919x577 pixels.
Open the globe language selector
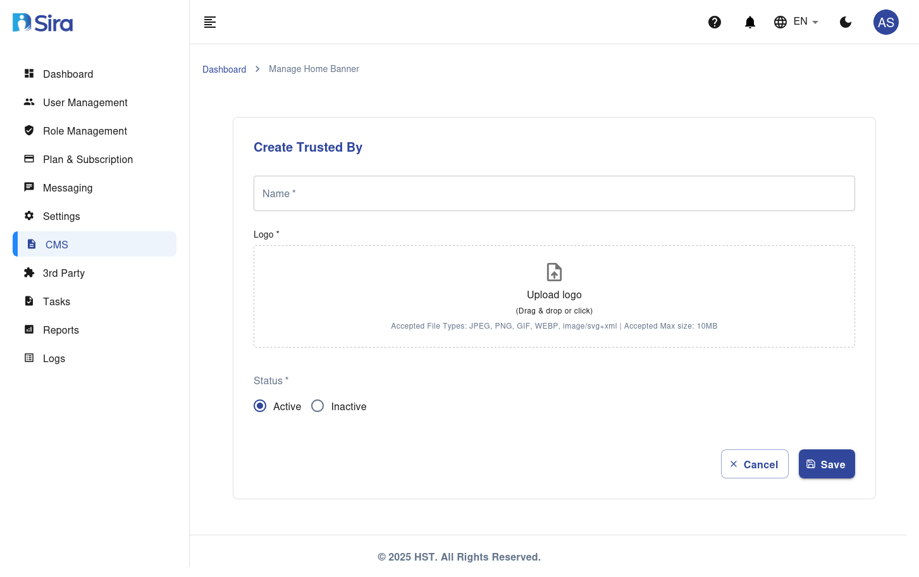click(x=780, y=22)
